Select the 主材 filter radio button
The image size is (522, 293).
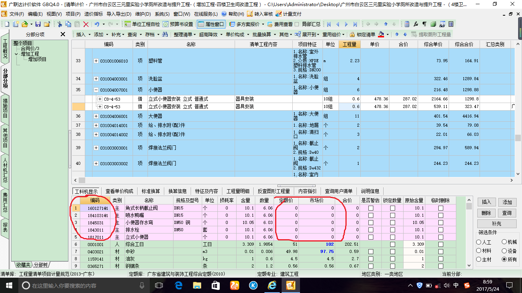pos(479,259)
